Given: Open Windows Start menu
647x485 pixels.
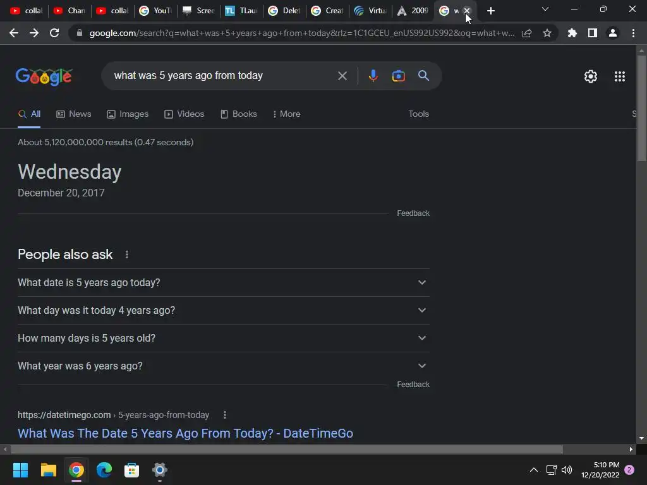Looking at the screenshot, I should [20, 470].
